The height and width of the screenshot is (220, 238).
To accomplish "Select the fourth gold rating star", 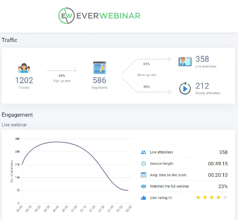I will coord(218,197).
